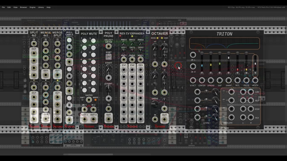Click the Rex CV Expander RND1 jack
This screenshot has height=161, width=287.
pos(124,59)
